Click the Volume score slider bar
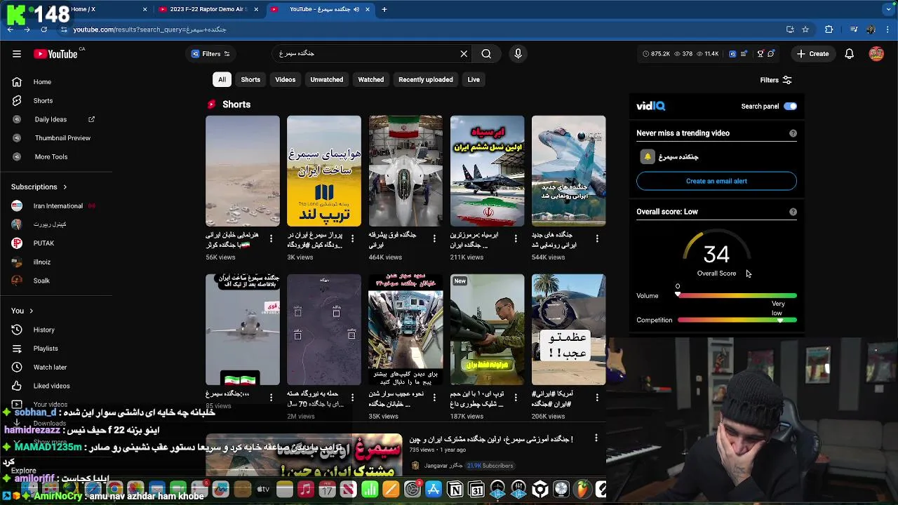Viewport: 898px width, 505px height. pyautogui.click(x=737, y=296)
